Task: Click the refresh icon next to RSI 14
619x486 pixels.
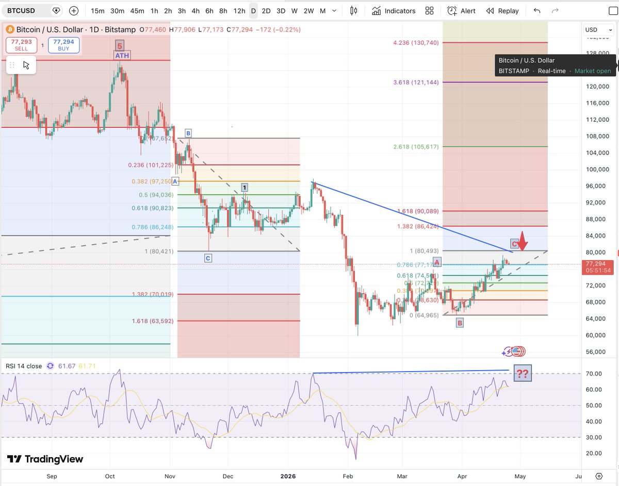Action: tap(50, 365)
